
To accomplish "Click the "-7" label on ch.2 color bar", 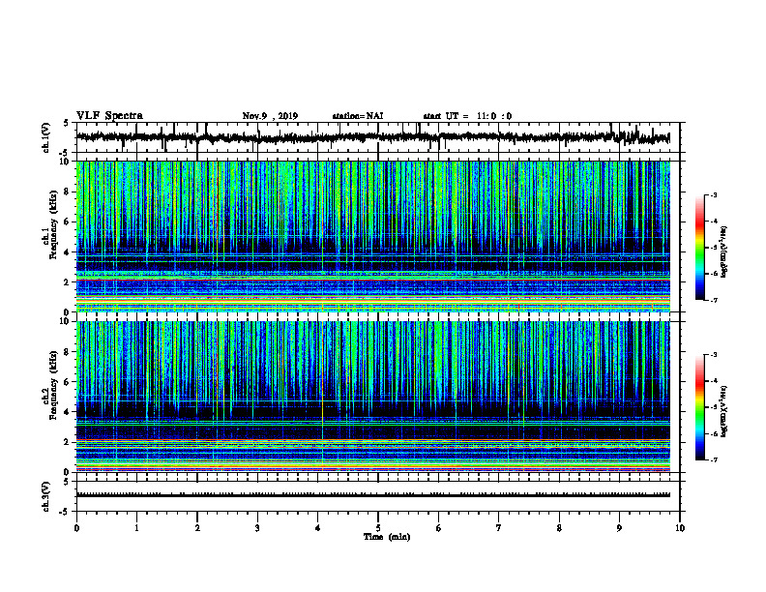I will click(x=714, y=459).
